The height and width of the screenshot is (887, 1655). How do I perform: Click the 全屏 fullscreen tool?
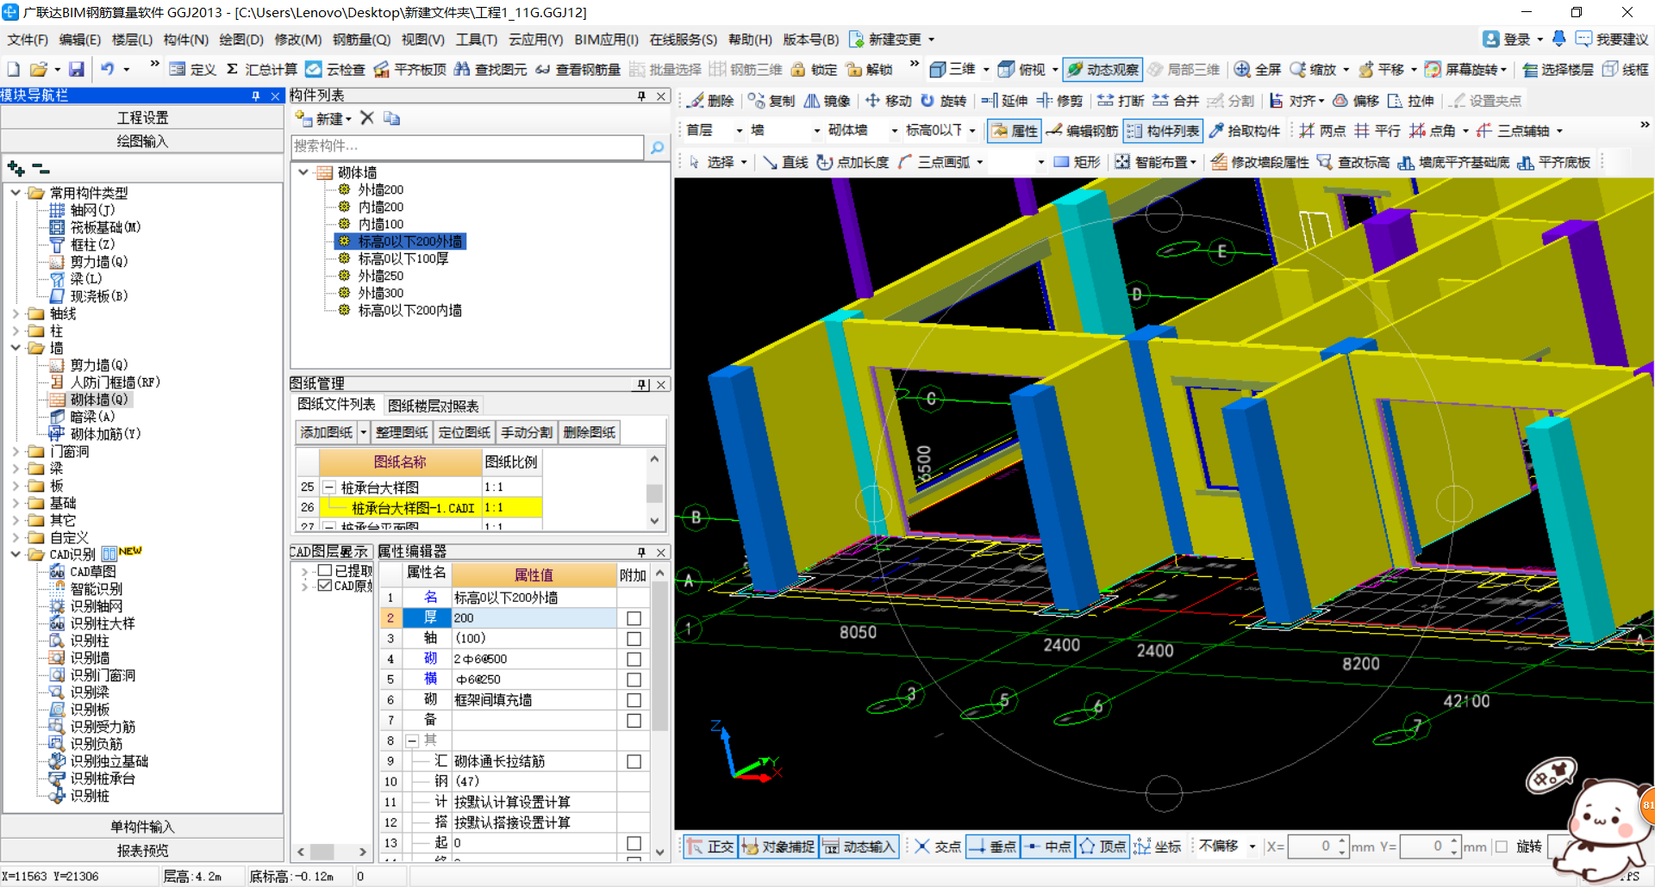(1257, 69)
